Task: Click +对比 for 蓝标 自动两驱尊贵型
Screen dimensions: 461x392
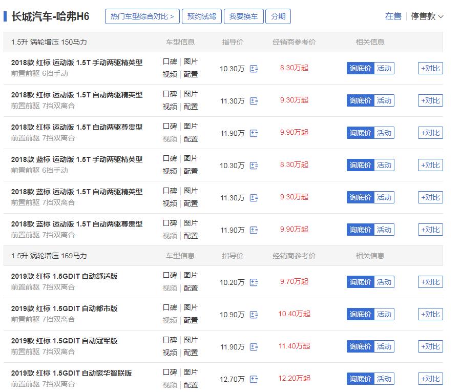Action: tap(430, 230)
